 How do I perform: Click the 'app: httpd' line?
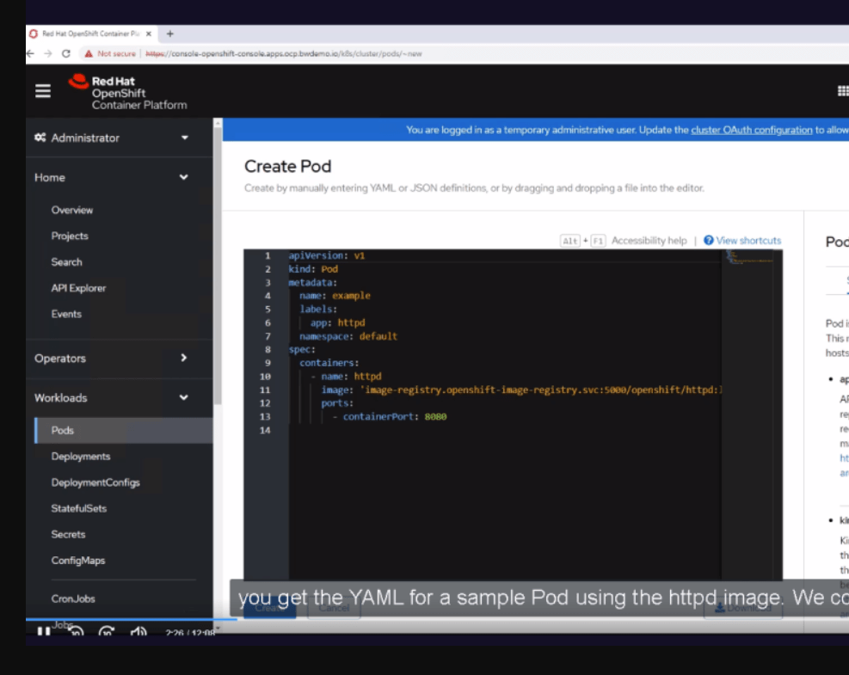[x=337, y=322]
